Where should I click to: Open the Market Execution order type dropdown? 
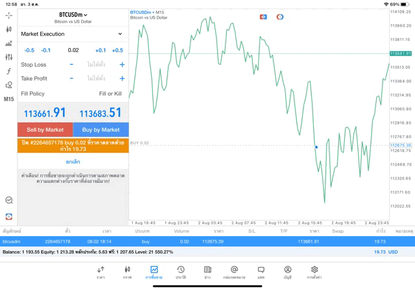click(x=72, y=34)
